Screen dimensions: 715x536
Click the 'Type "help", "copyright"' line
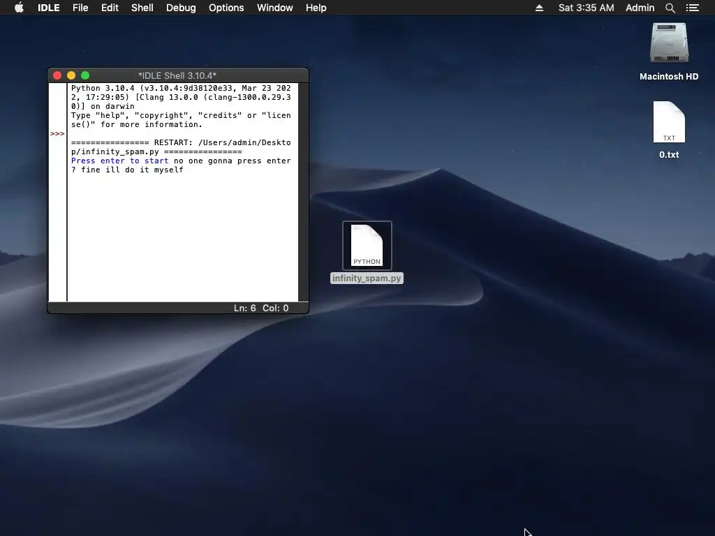(181, 120)
